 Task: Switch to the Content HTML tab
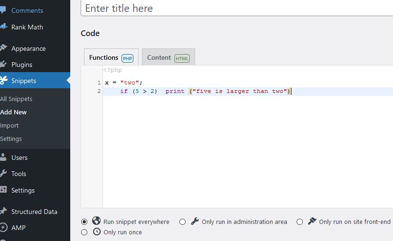(x=168, y=57)
